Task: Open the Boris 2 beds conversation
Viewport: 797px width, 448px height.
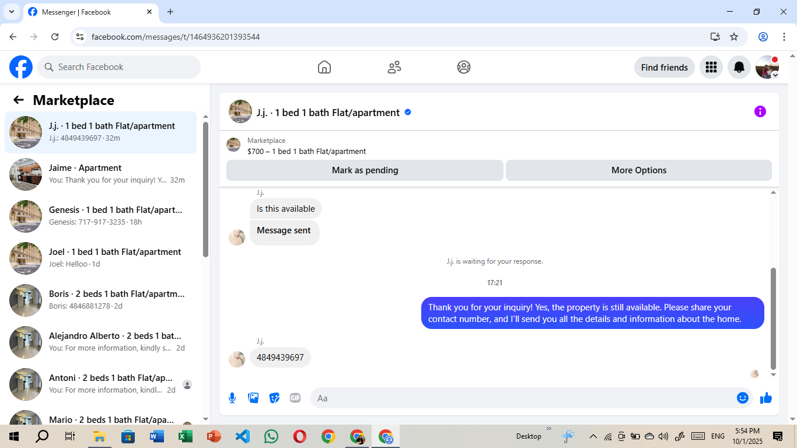Action: tap(100, 300)
